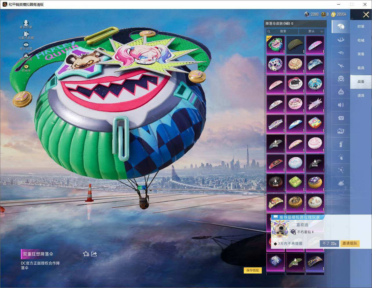The image size is (372, 288).
Task: Close the inventory with the X icon
Action: [366, 15]
